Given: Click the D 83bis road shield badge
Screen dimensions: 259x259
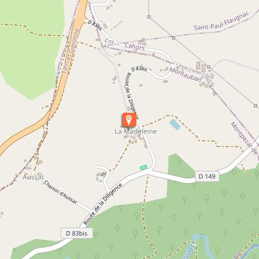Looking at the screenshot, I should click(x=76, y=233).
